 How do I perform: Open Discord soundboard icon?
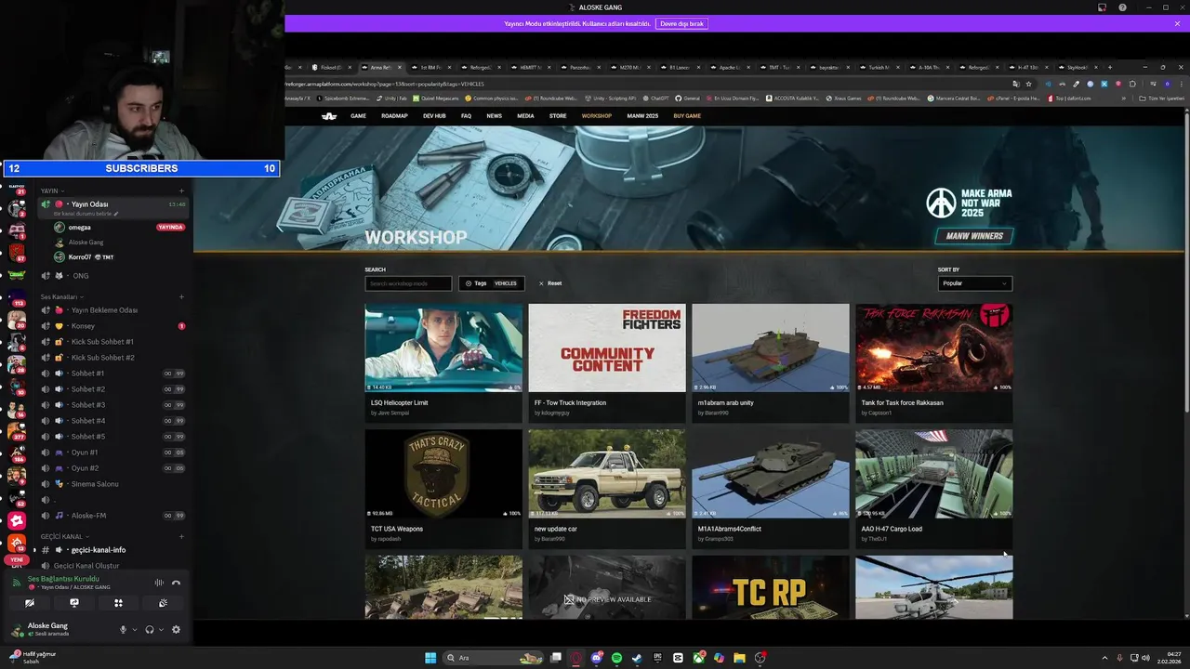click(163, 603)
